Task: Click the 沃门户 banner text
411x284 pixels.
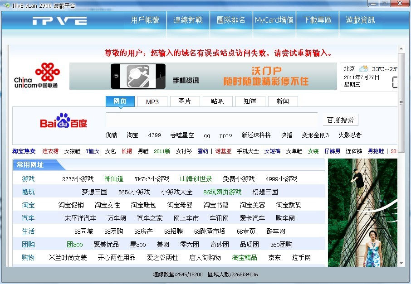Action: tap(267, 71)
